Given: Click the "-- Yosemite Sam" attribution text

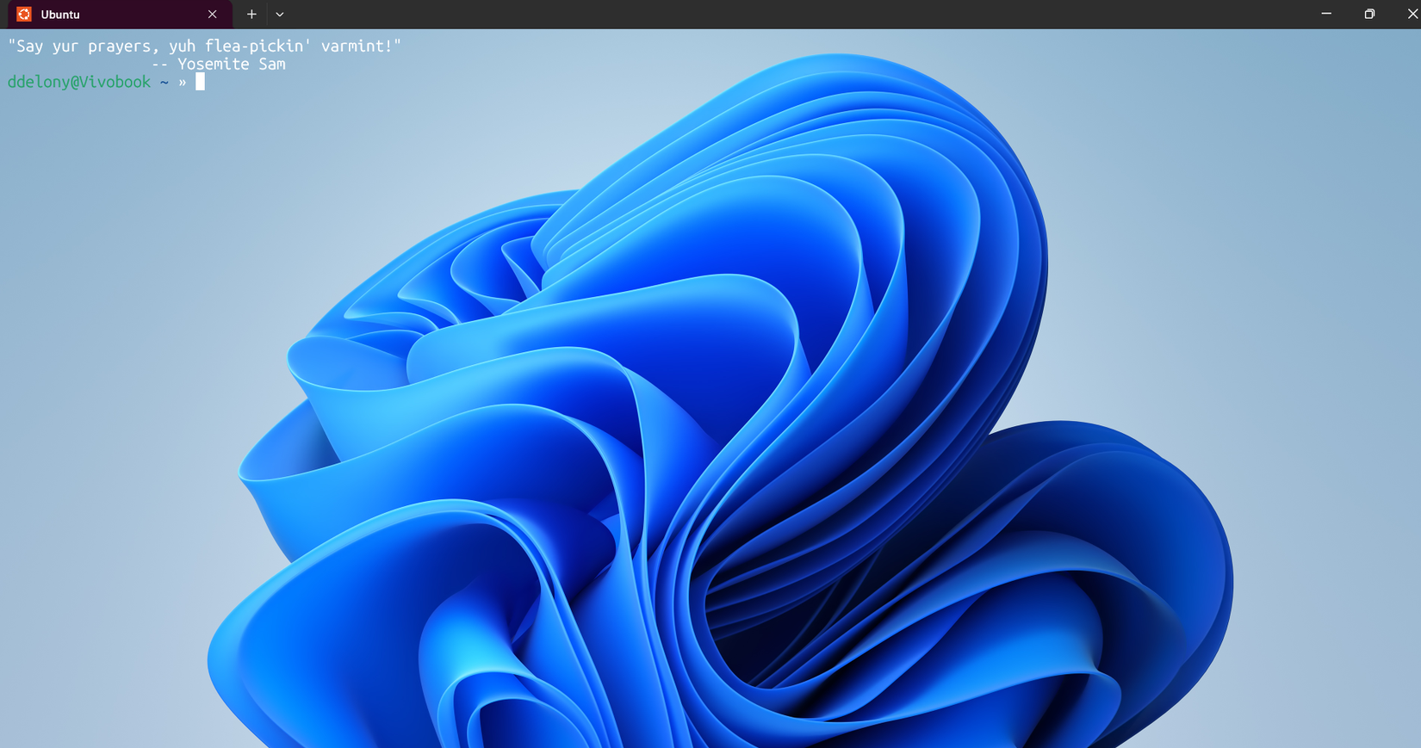Looking at the screenshot, I should tap(219, 64).
